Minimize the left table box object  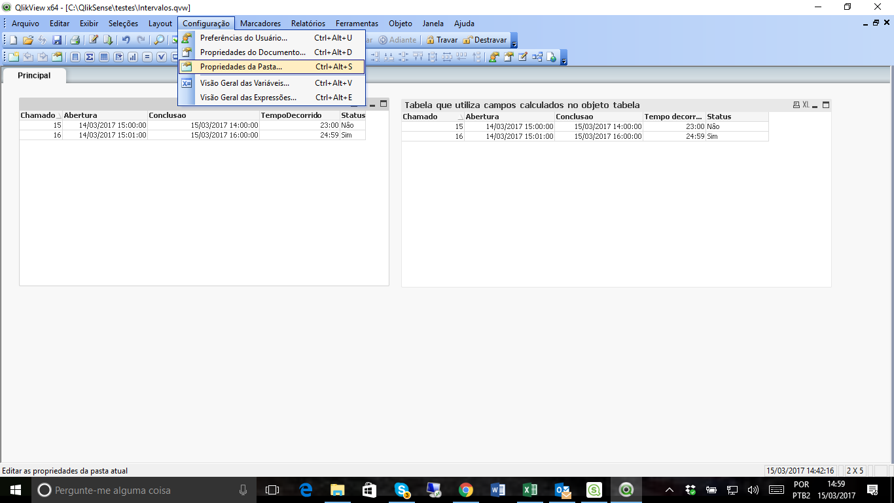click(372, 105)
